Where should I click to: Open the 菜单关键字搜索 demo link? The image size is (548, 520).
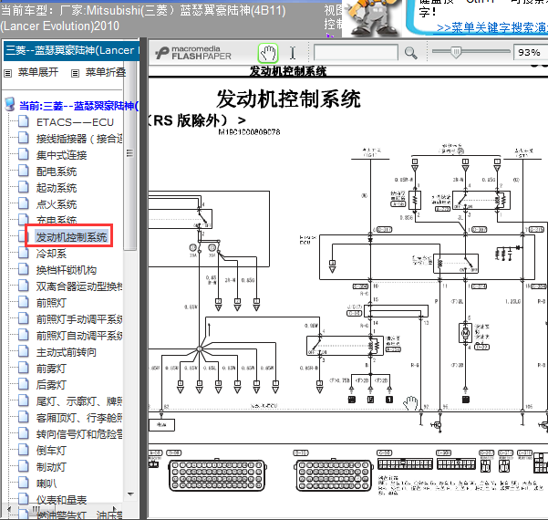[492, 28]
